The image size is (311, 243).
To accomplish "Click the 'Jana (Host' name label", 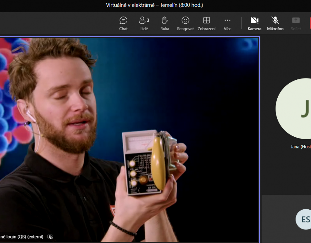I will pos(301,147).
